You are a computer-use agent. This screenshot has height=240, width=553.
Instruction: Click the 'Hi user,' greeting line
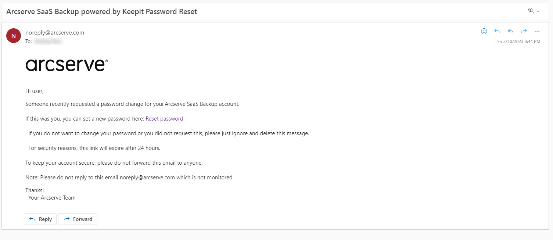(x=35, y=91)
